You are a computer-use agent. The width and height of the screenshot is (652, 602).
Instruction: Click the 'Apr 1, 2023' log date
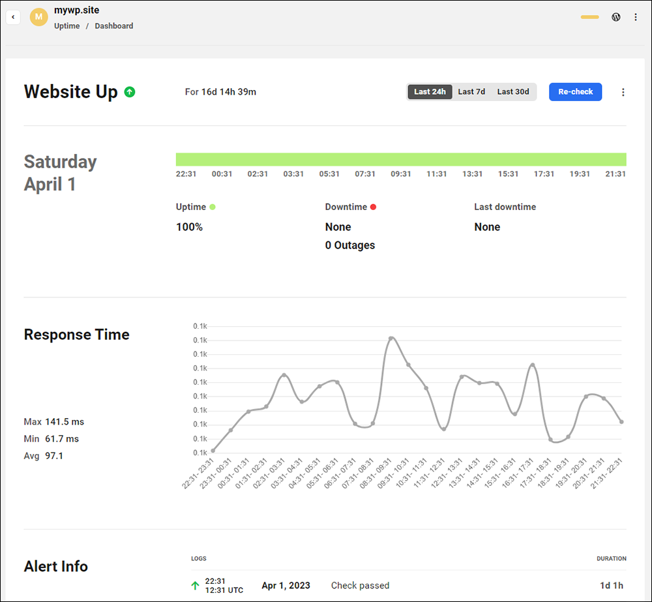[x=286, y=586]
